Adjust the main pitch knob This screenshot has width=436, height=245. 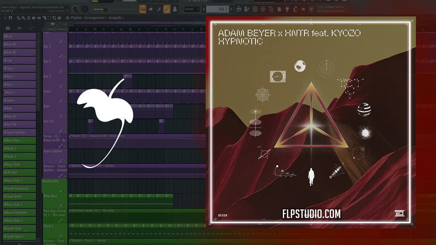click(85, 9)
